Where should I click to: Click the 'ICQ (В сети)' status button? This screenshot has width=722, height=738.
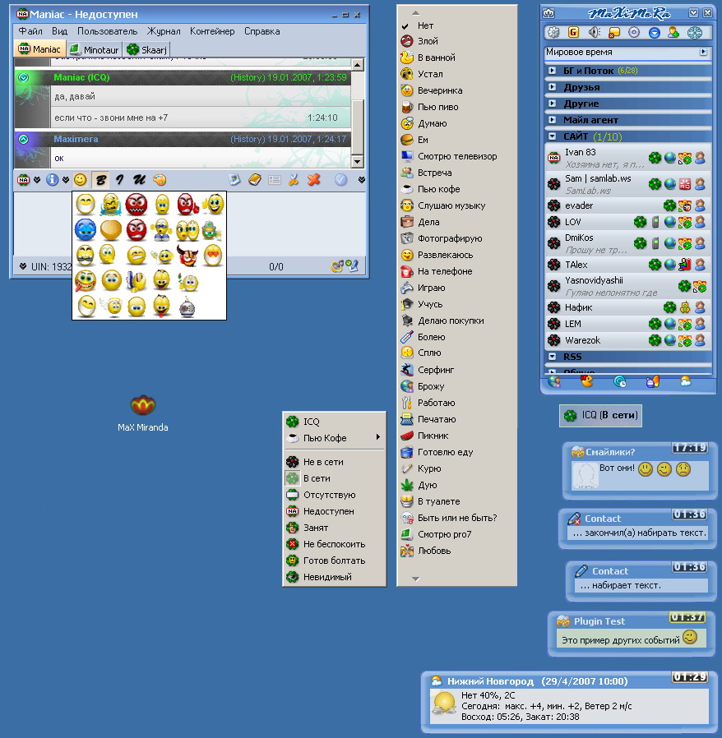(x=601, y=416)
